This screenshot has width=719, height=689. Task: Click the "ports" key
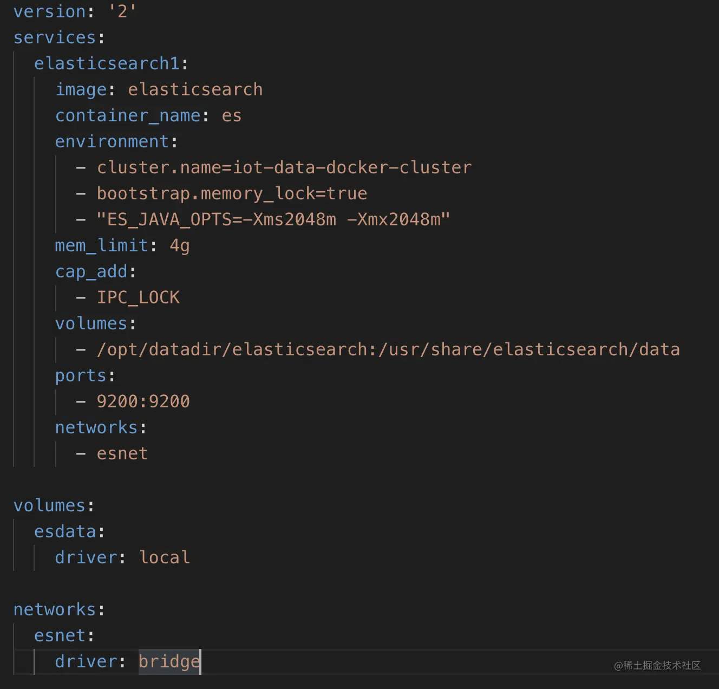(81, 375)
